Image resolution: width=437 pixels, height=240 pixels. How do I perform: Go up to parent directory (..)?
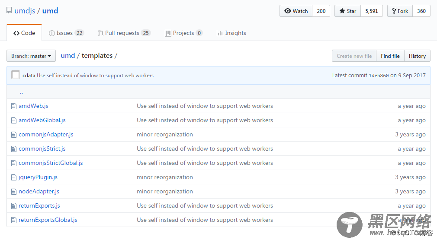22,92
